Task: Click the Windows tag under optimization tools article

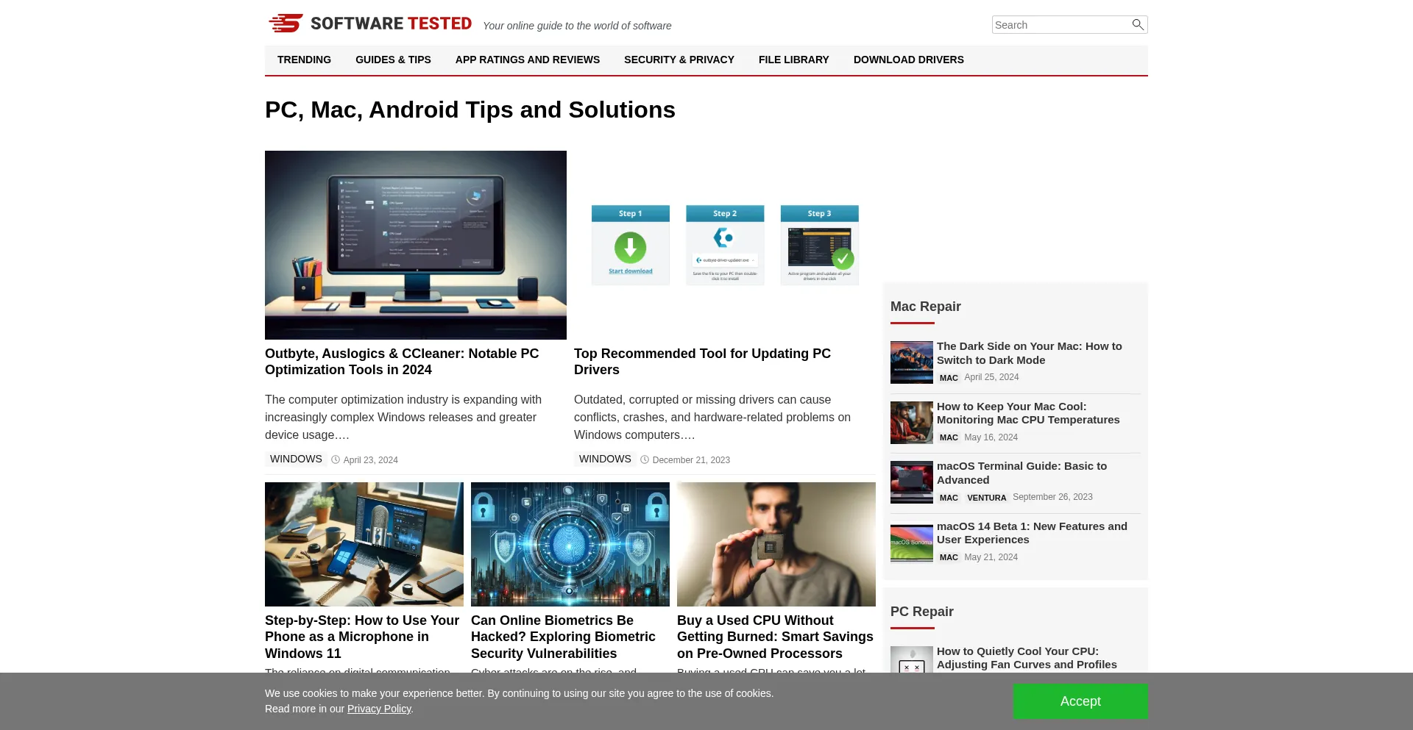Action: (x=296, y=459)
